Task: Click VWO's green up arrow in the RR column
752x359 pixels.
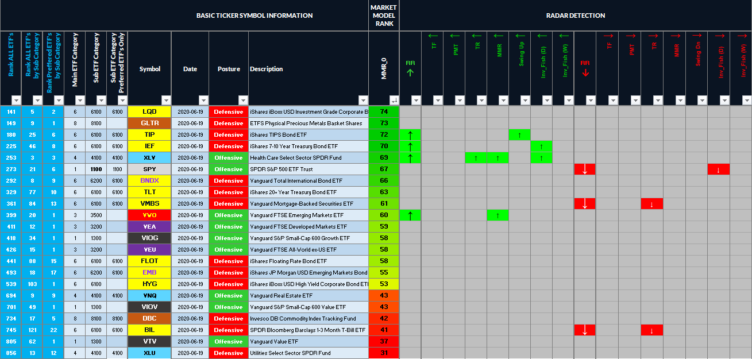Action: (x=410, y=215)
